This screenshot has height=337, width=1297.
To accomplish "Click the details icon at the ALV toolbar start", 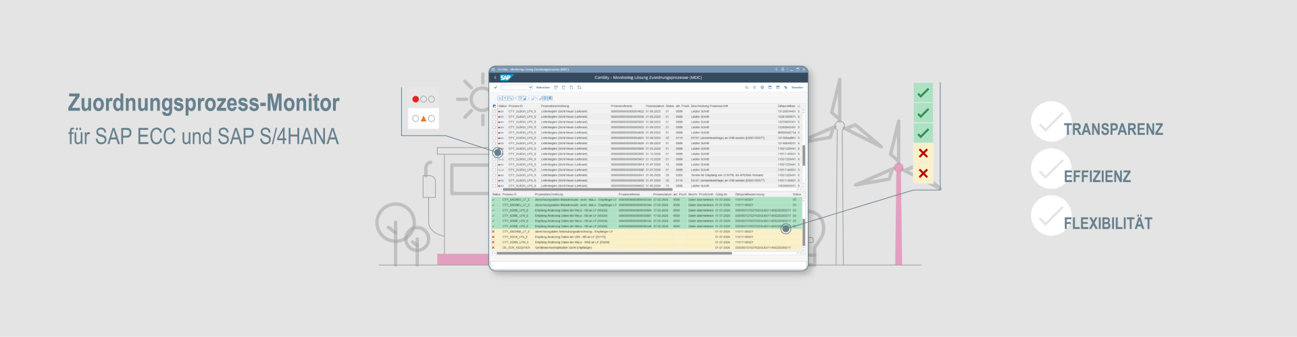I will pos(500,98).
